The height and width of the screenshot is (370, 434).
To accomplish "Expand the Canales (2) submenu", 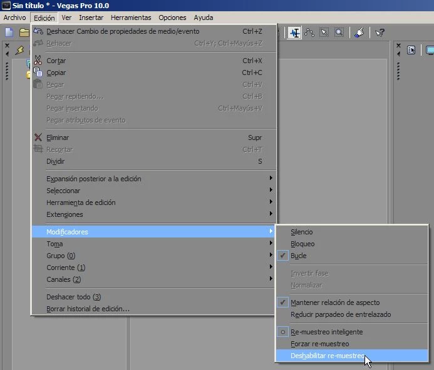I will point(154,279).
